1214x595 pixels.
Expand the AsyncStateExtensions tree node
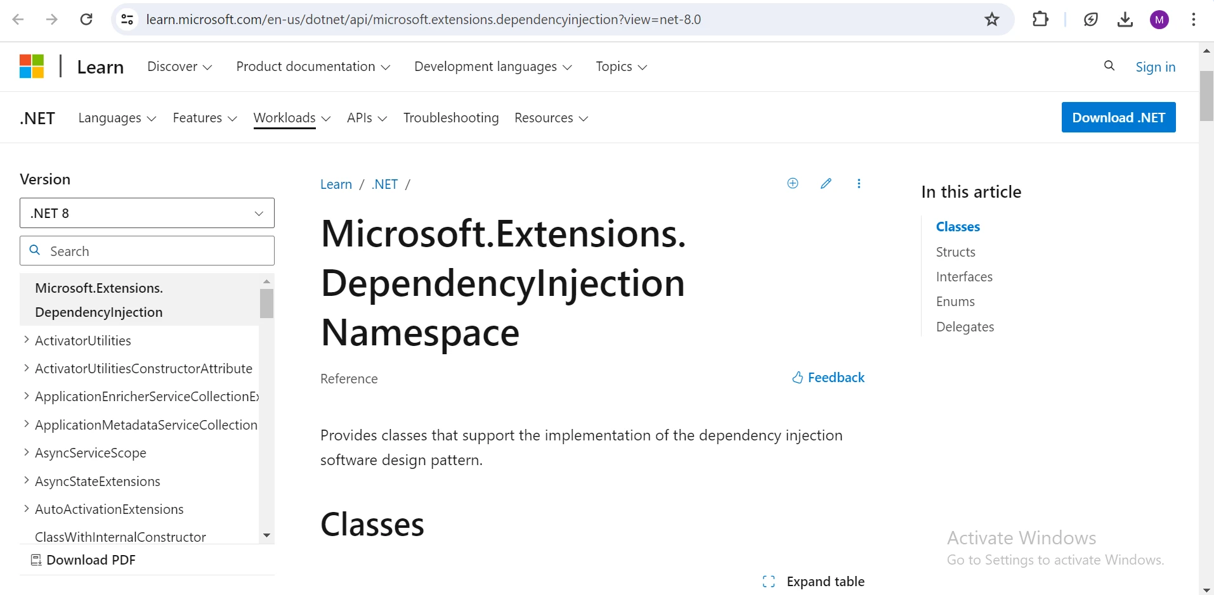tap(26, 480)
